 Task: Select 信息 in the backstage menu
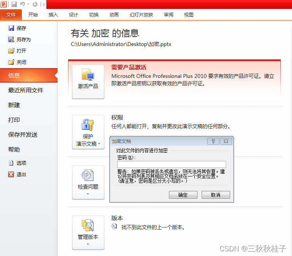click(x=29, y=75)
